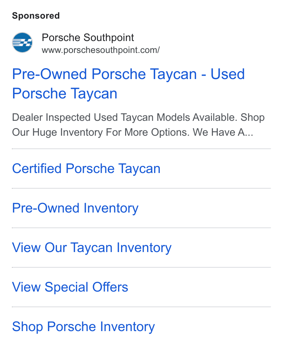Browse the dealer's pre-owned inventory sitelink
283x346 pixels.
(x=75, y=208)
